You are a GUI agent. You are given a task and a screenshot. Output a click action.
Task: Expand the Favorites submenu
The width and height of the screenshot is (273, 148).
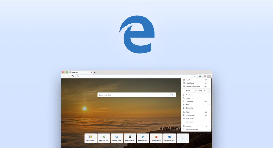(209, 95)
